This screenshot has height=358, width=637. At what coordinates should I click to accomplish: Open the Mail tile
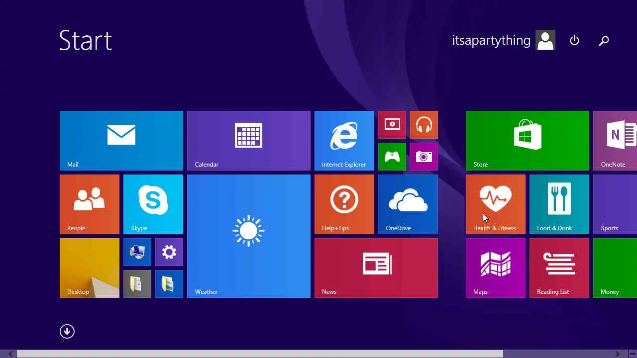(121, 141)
